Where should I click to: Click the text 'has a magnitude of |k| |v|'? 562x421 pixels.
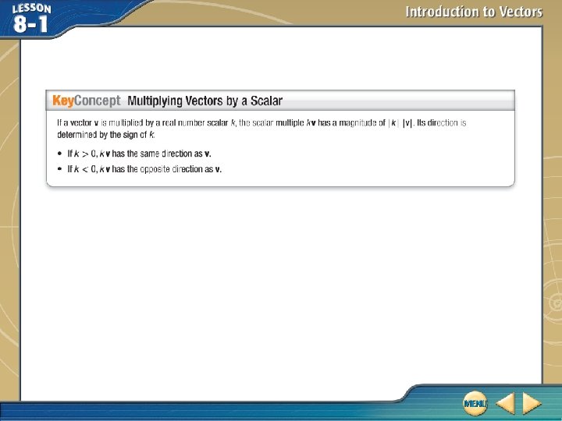point(365,123)
